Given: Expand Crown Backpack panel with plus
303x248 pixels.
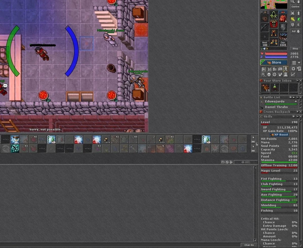Looking at the screenshot, I should coord(298,112).
